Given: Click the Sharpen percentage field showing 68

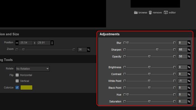Looking at the screenshot, I should 183,50.
